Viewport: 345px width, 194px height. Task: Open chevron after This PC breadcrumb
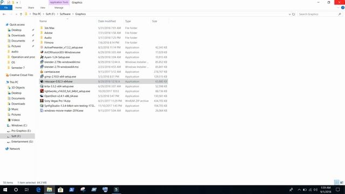43,14
